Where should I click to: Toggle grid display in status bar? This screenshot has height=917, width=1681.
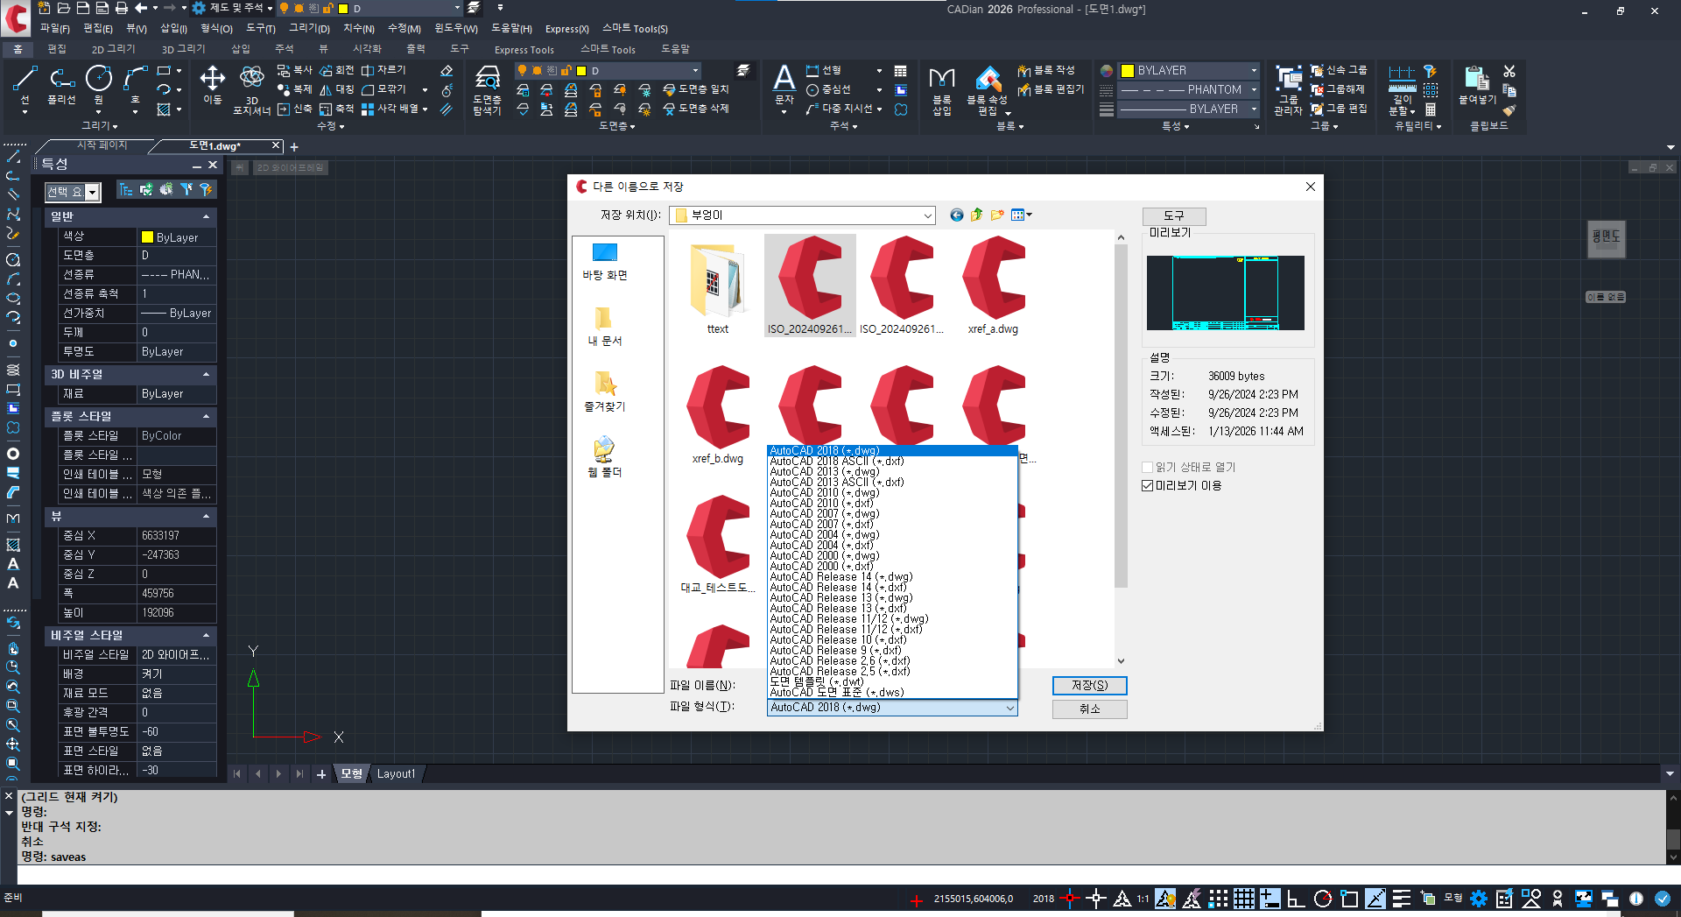pyautogui.click(x=1244, y=899)
